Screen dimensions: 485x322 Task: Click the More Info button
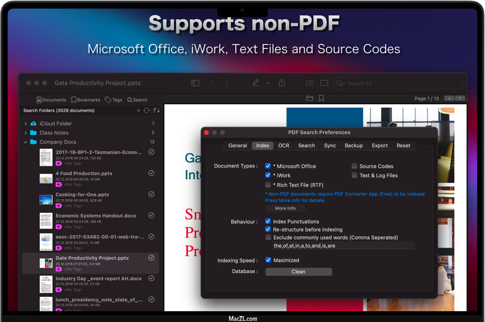(285, 208)
